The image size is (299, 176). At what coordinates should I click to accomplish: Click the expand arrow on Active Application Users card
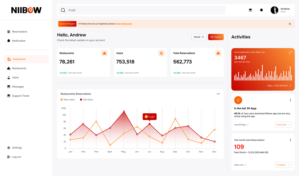point(290,52)
